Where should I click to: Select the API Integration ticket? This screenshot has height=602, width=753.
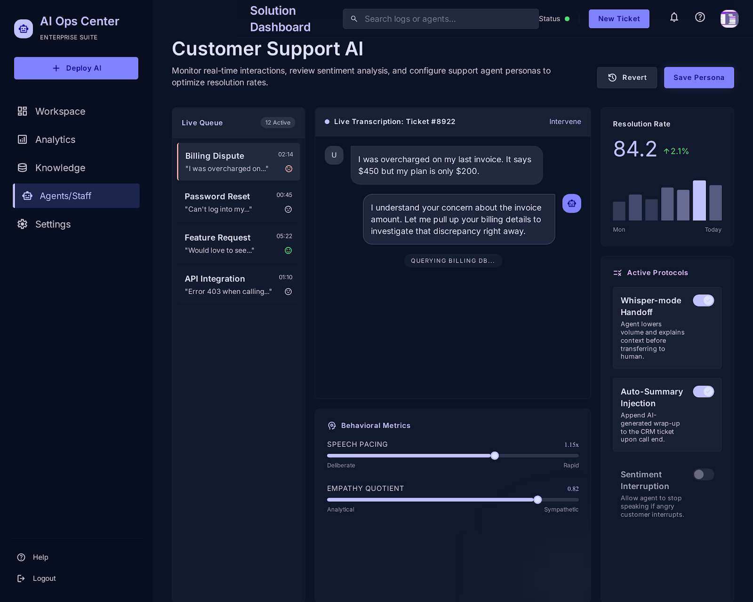click(239, 285)
